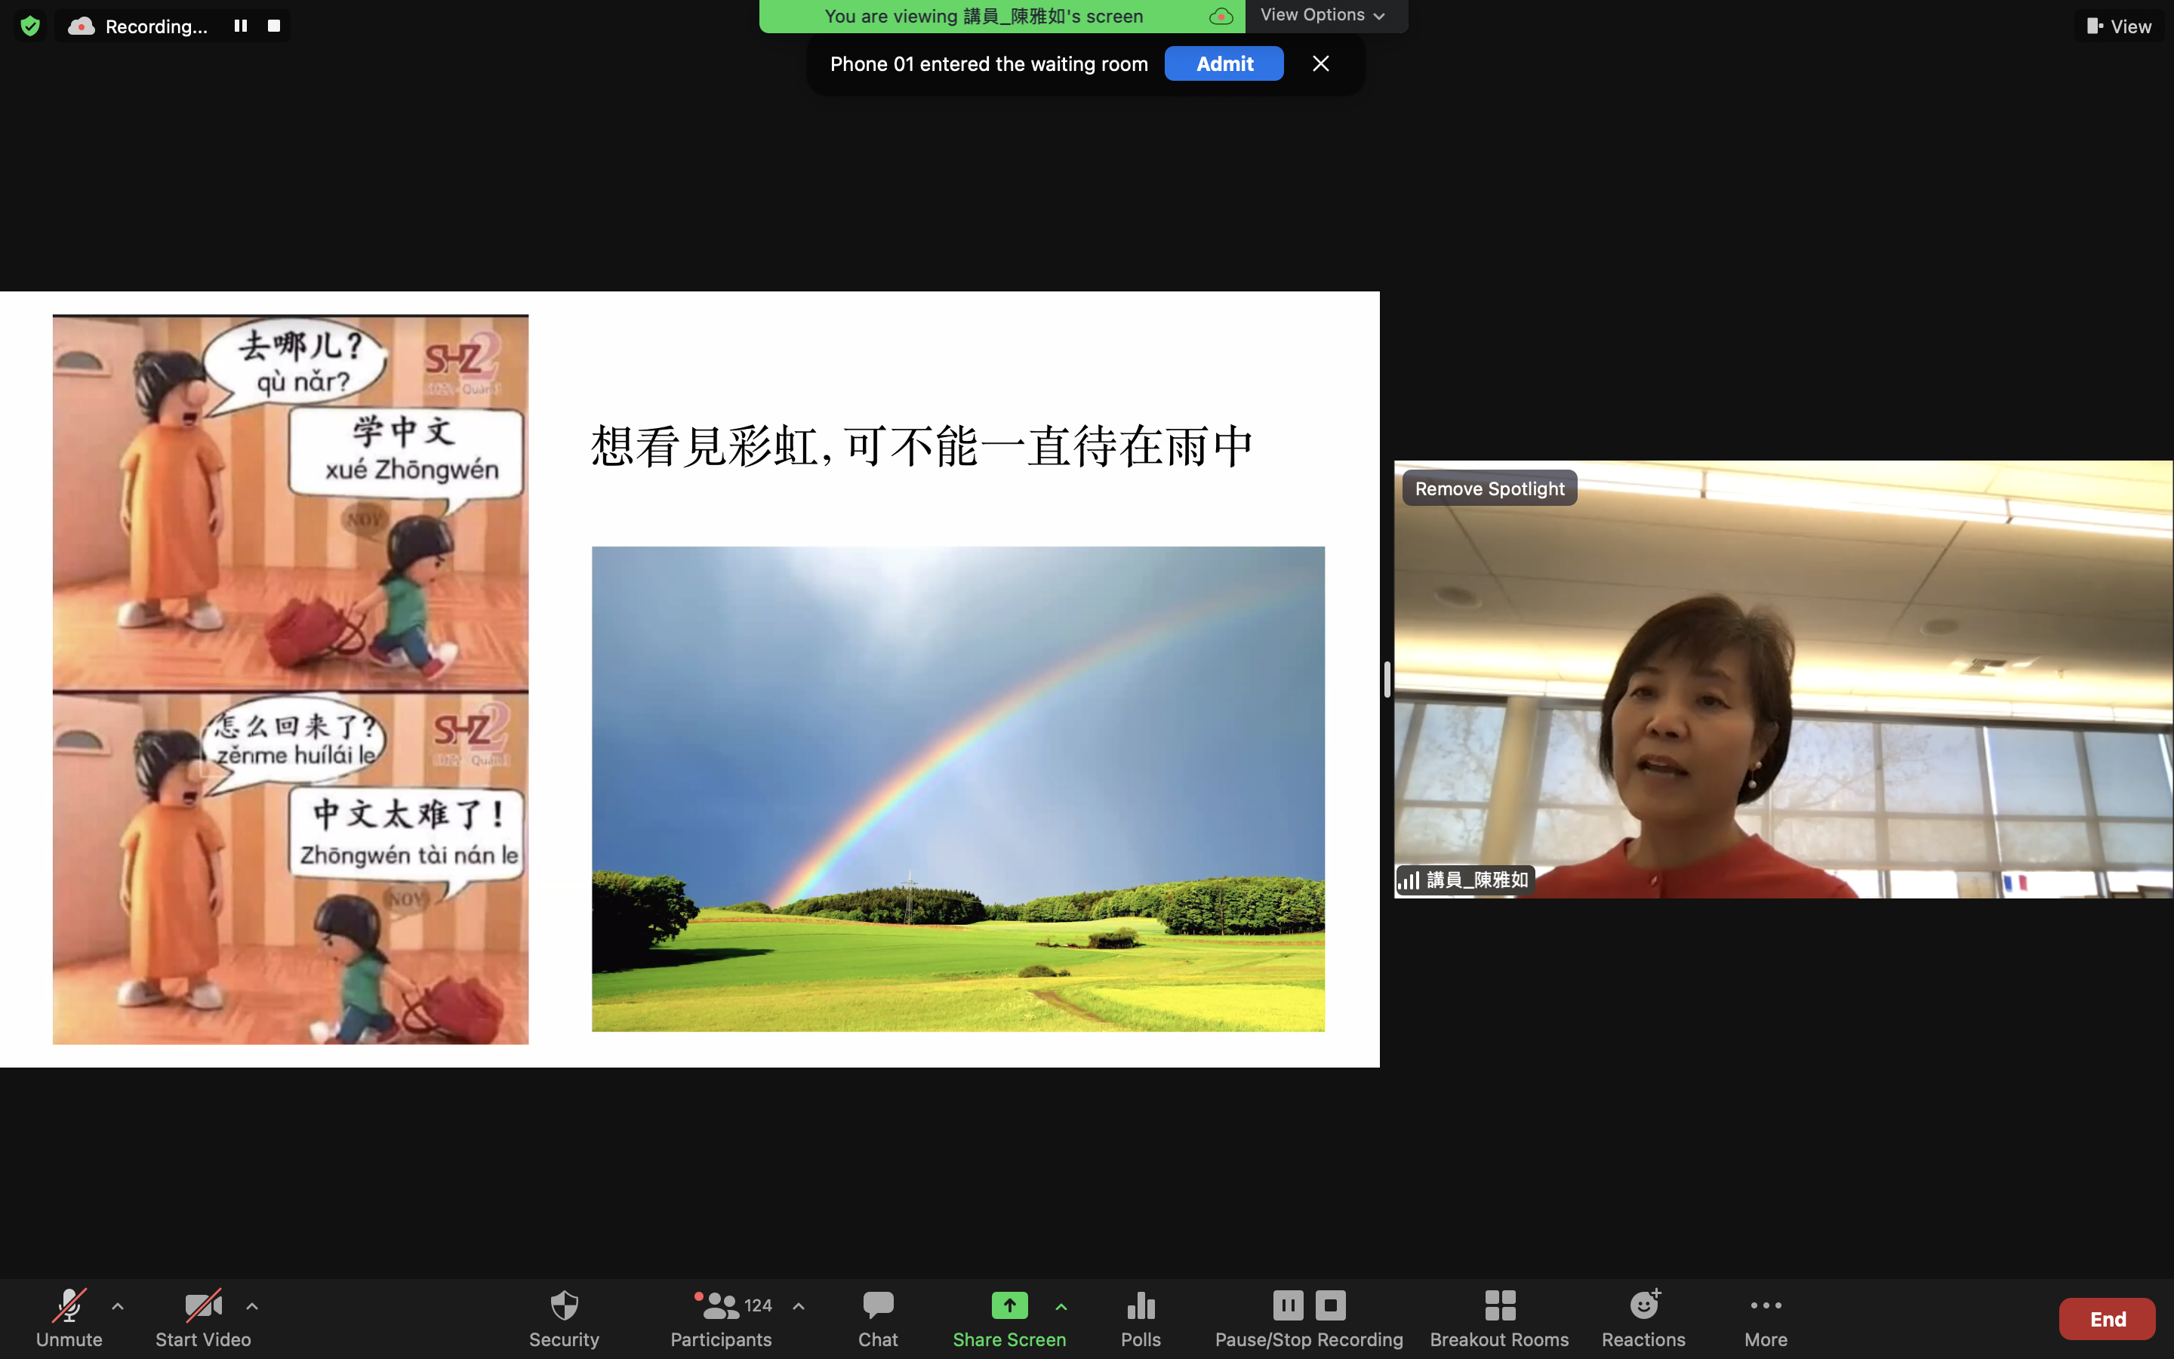Dismiss the waiting room notification
Screen dimensions: 2174x1359
(x=1319, y=64)
